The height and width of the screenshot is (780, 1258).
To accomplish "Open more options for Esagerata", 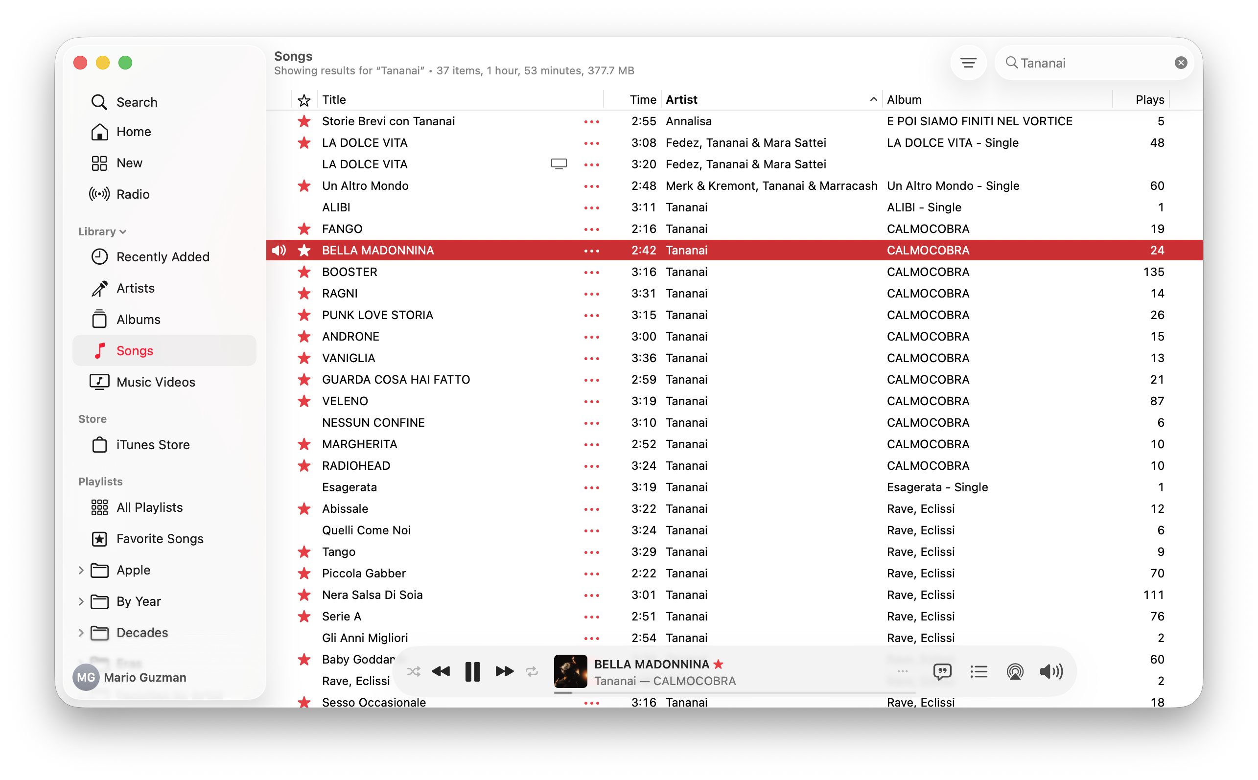I will pos(591,487).
